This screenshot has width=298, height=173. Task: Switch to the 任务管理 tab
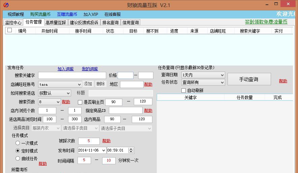pos(34,22)
